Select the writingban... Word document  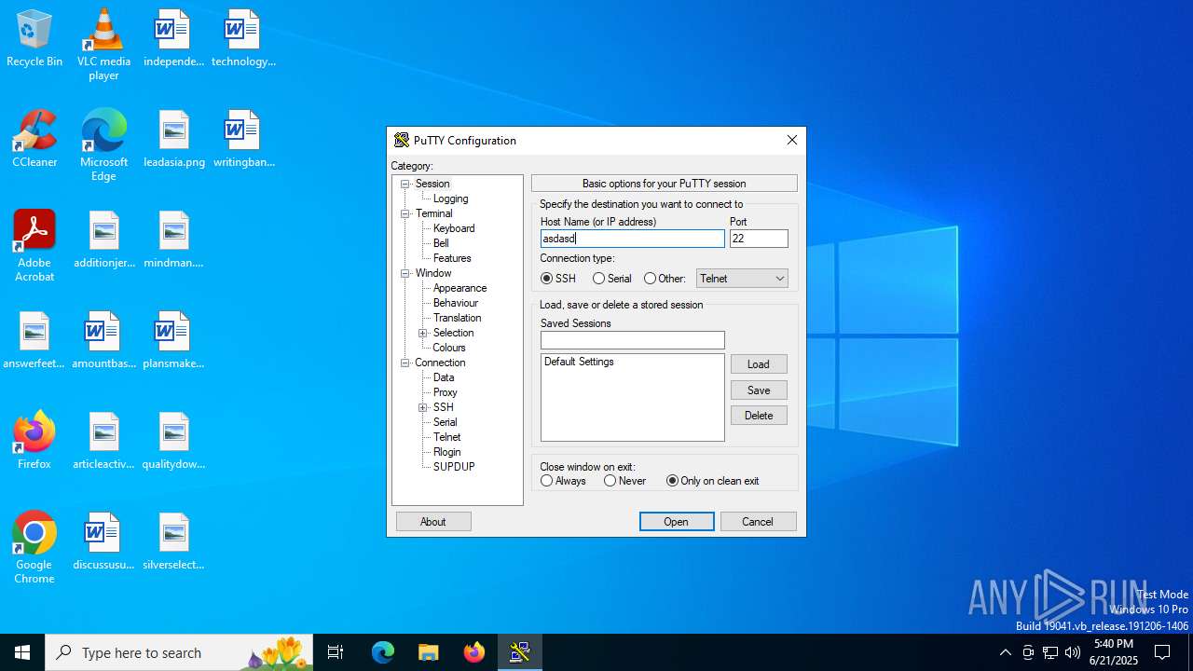coord(243,139)
